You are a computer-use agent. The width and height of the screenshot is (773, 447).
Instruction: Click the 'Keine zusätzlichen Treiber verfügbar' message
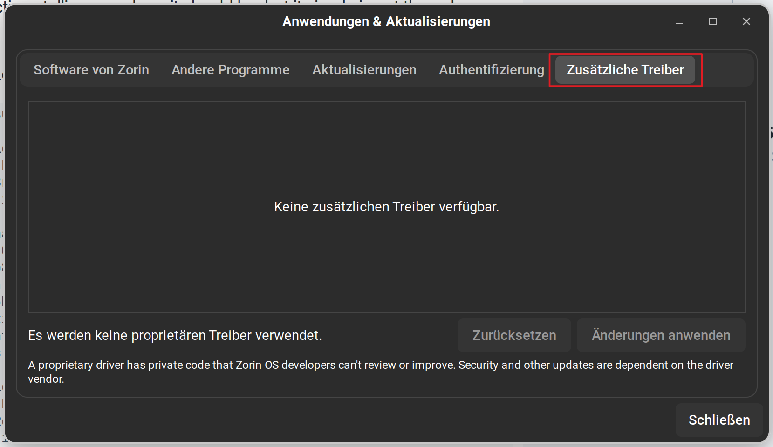pos(386,207)
